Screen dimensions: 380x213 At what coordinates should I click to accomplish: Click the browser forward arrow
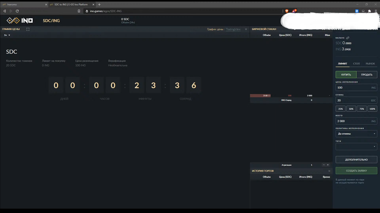pyautogui.click(x=11, y=11)
